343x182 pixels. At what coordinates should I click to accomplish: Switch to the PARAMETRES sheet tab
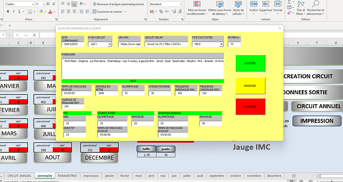67,176
